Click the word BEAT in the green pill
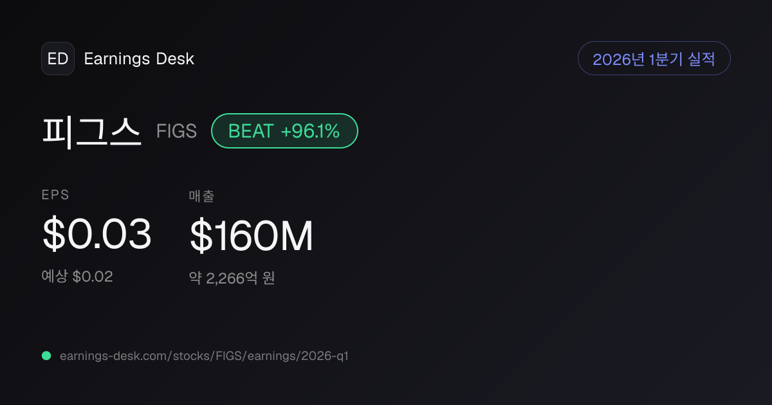Screen dimensions: 772x405 click(x=251, y=131)
